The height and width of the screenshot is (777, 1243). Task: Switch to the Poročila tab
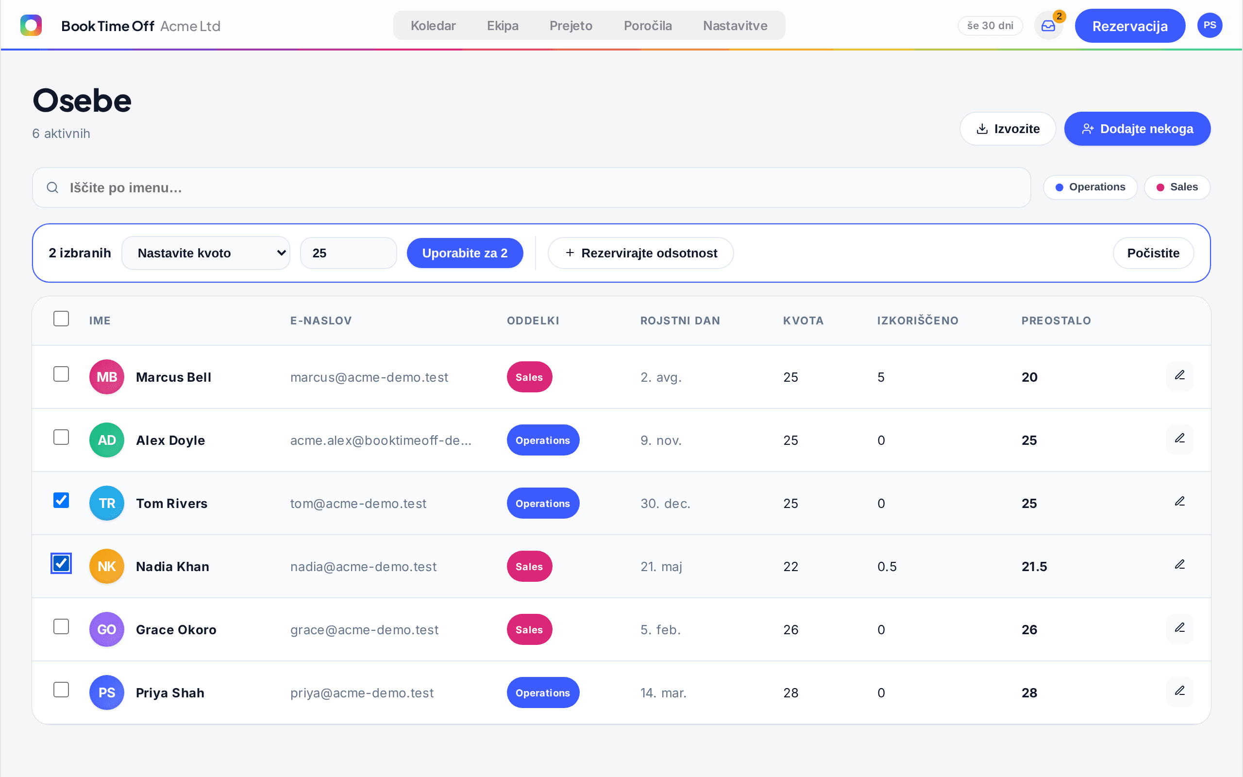point(648,26)
